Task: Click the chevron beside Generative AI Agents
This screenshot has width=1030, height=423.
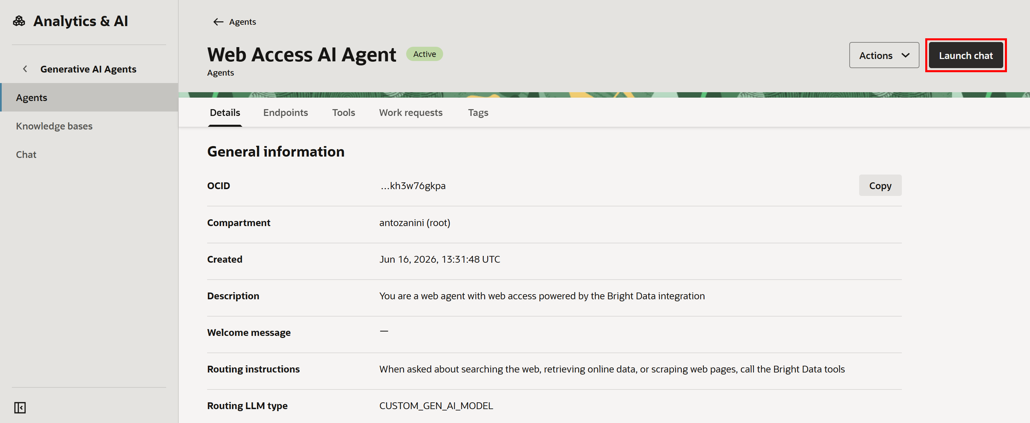Action: point(25,69)
